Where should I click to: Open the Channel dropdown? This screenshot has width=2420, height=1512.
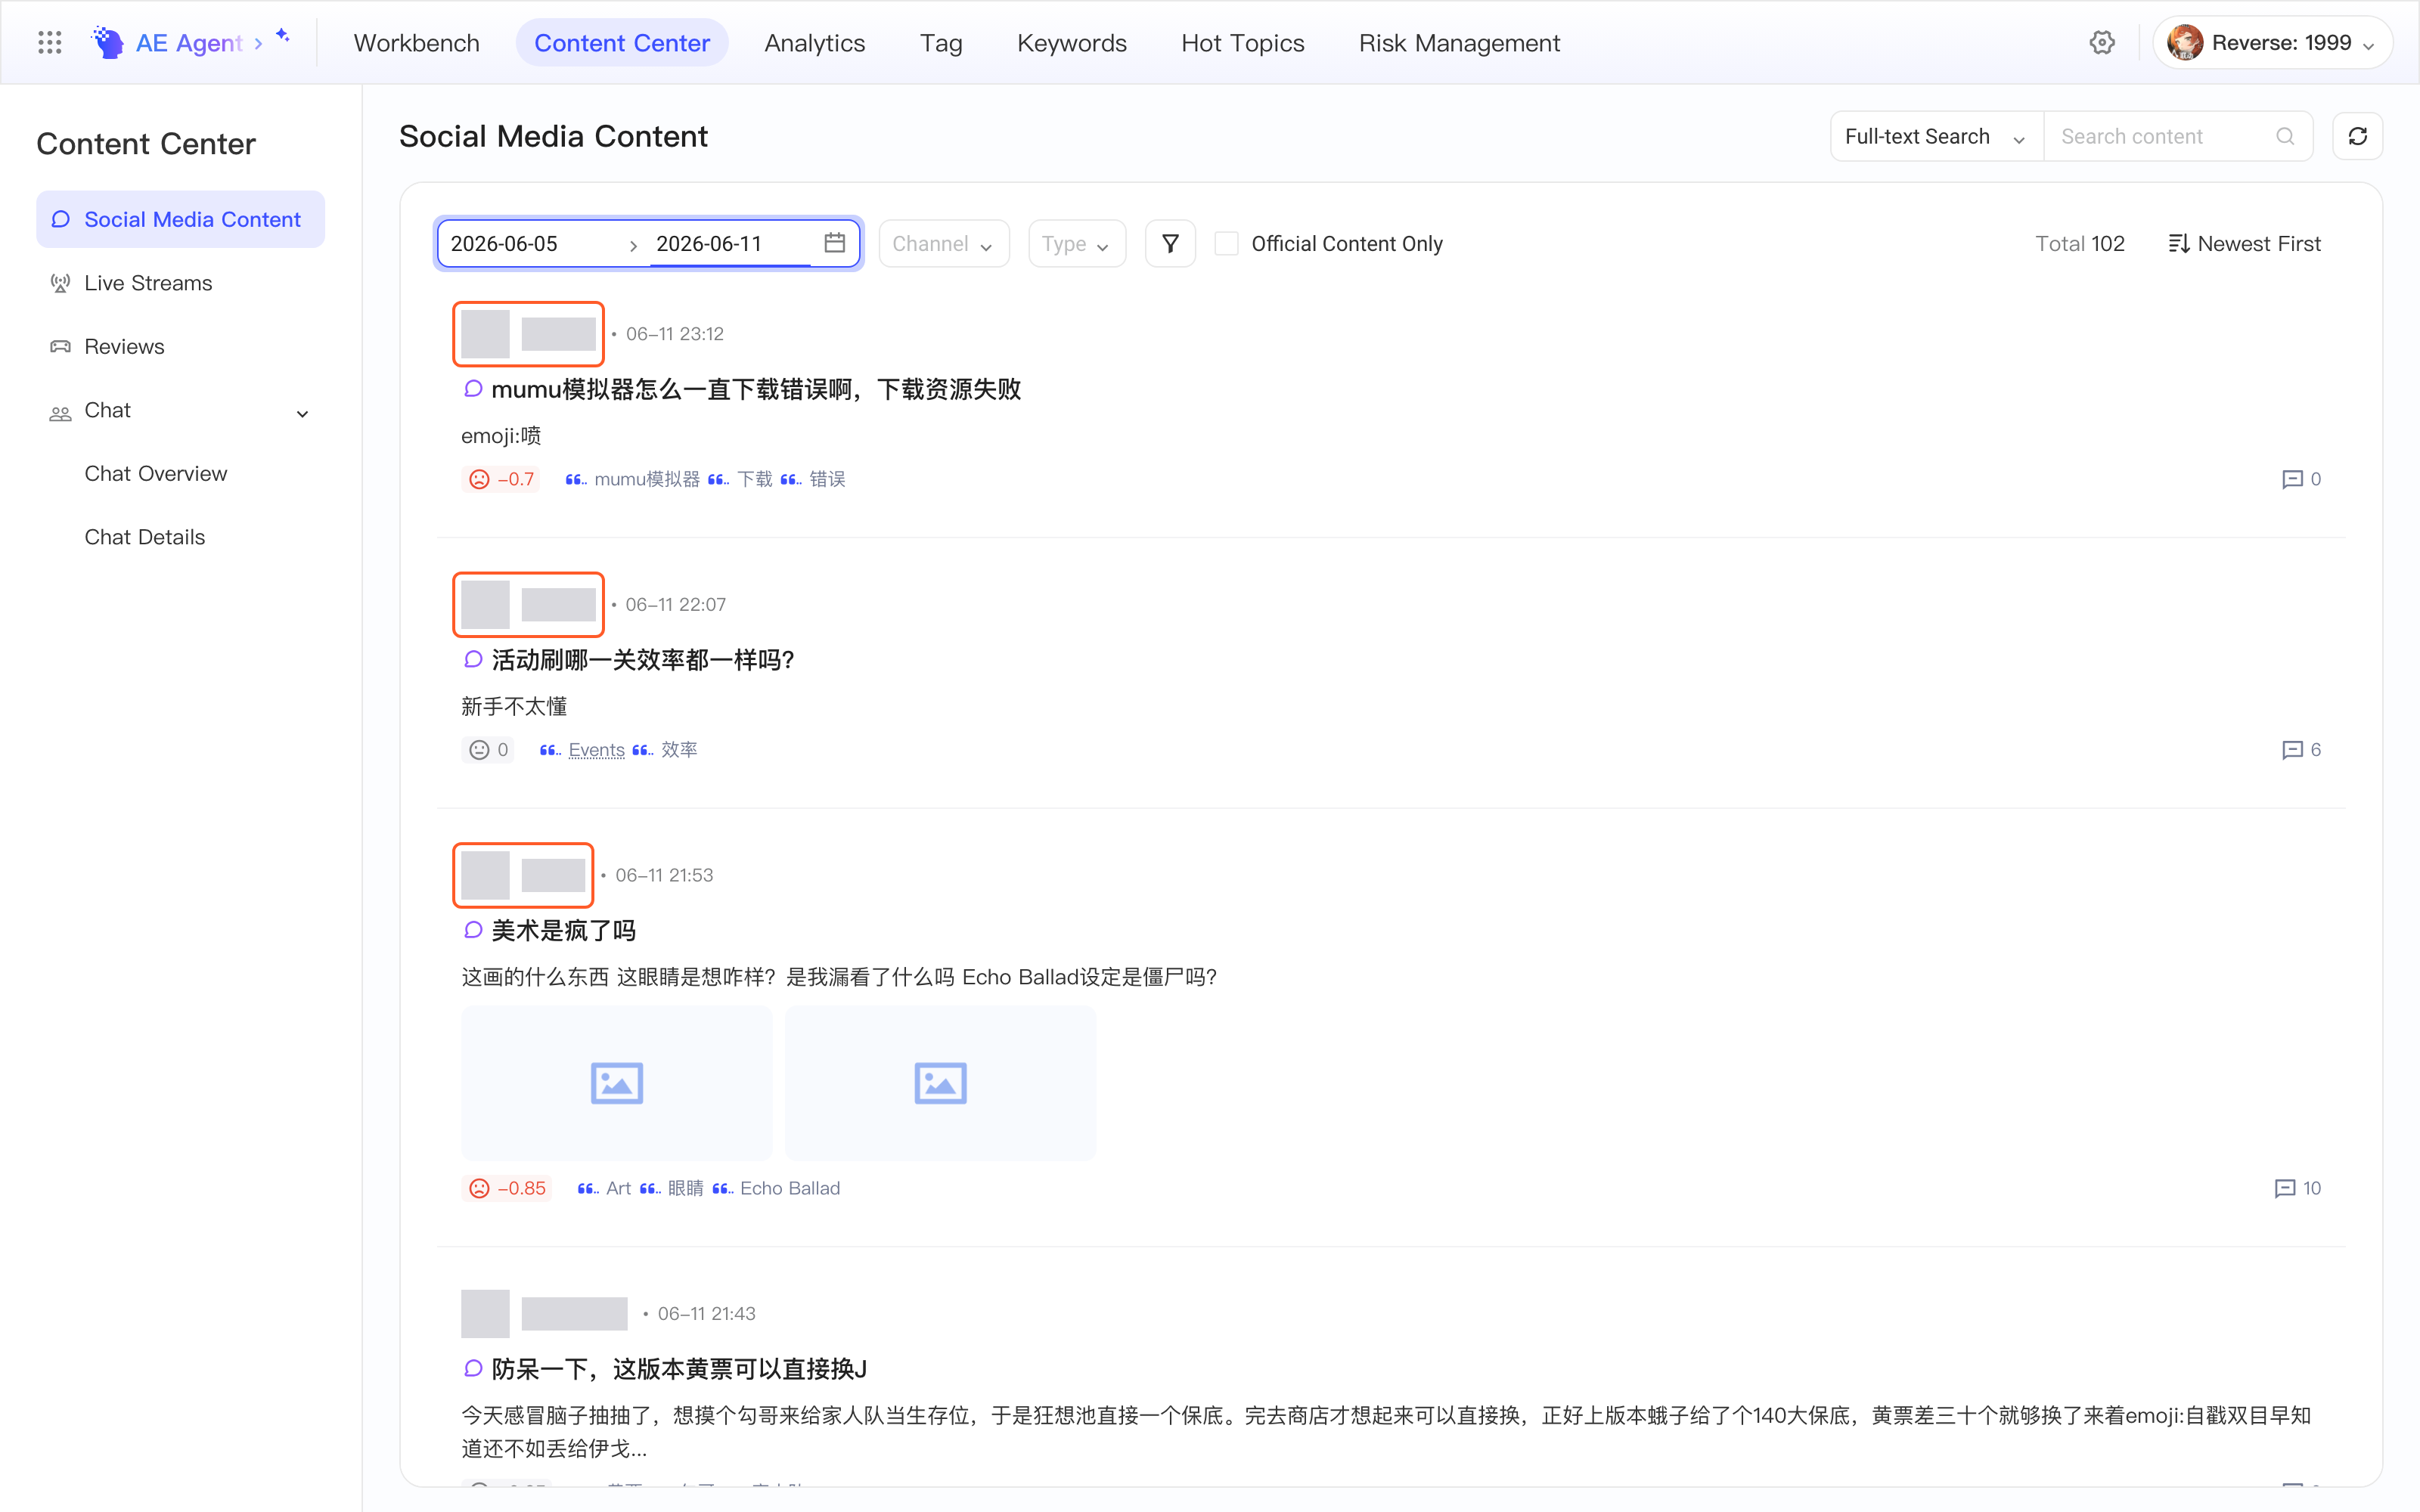pos(943,243)
